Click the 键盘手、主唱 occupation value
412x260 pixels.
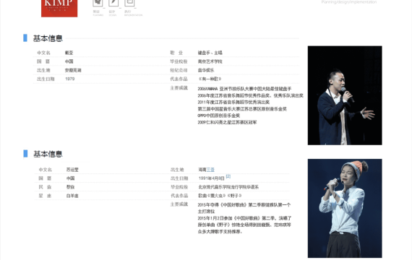[210, 53]
